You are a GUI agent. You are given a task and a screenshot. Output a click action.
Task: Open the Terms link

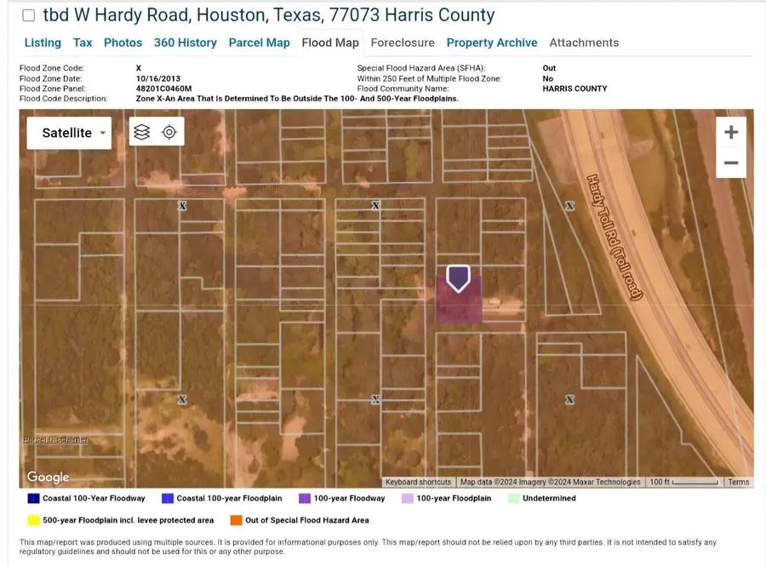coord(739,481)
